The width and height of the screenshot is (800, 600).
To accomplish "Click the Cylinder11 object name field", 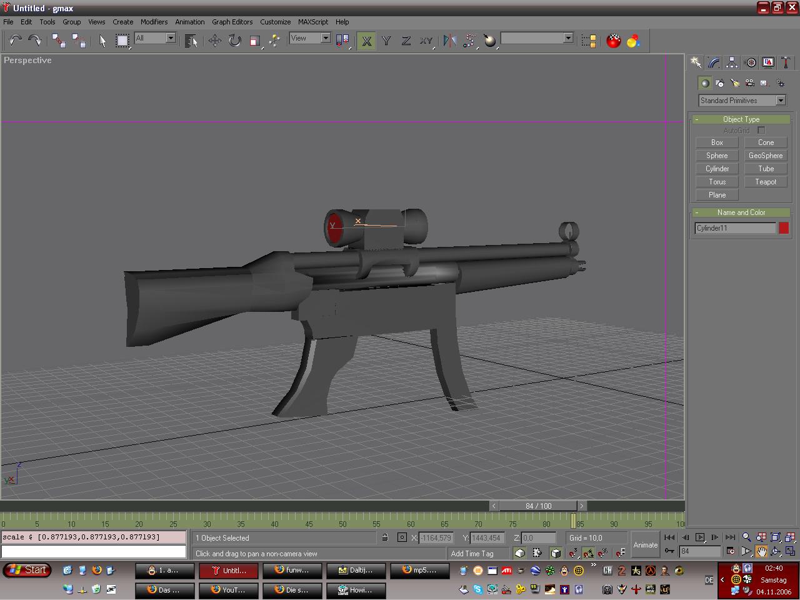I will (x=736, y=228).
